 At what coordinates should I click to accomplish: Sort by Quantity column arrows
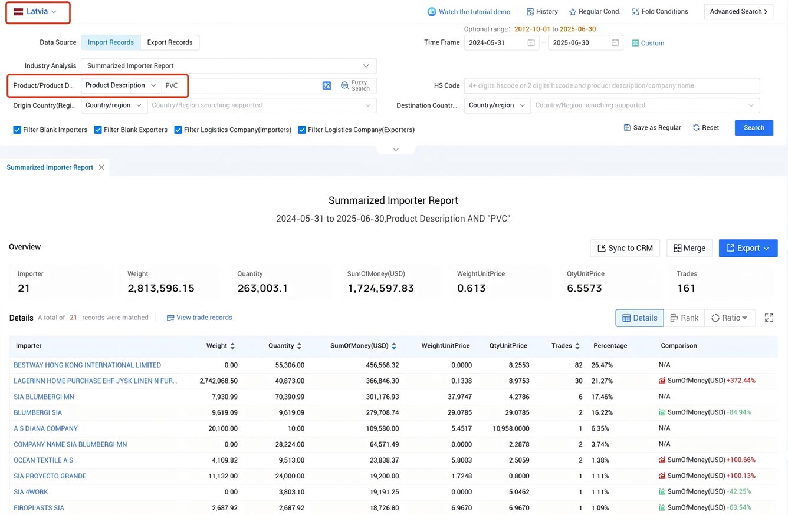pyautogui.click(x=299, y=346)
